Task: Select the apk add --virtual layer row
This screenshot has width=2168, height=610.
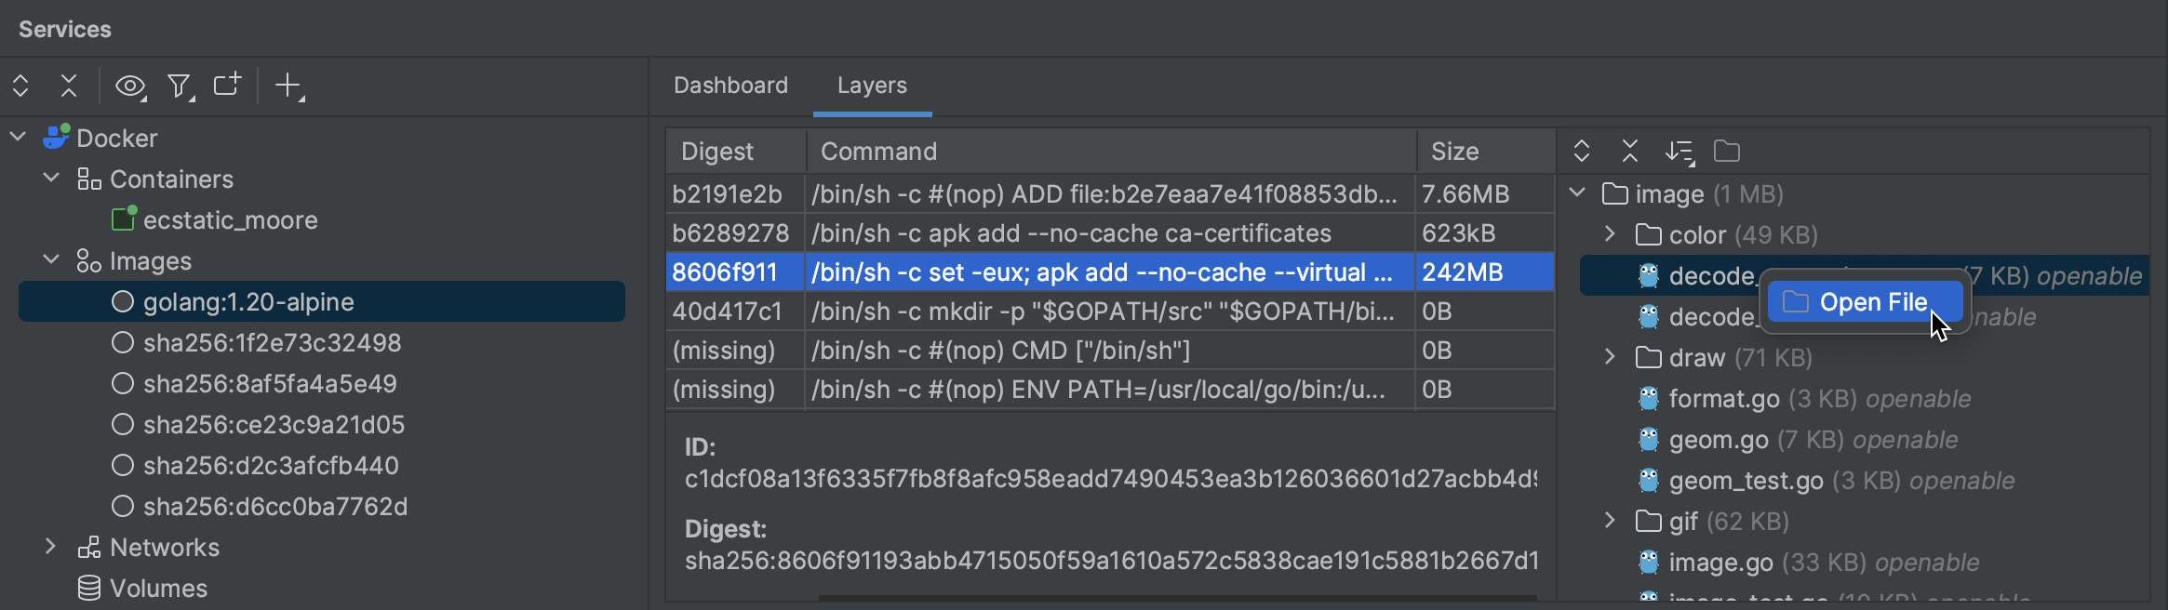Action: 1107,272
